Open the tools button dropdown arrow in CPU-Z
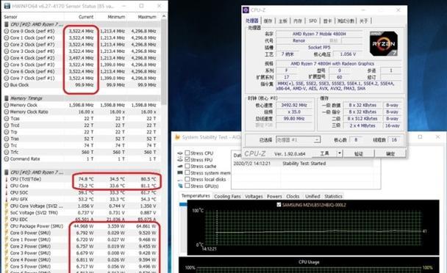447x273 pixels. pos(339,153)
